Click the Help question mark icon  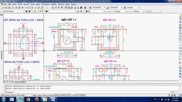coord(85,8)
